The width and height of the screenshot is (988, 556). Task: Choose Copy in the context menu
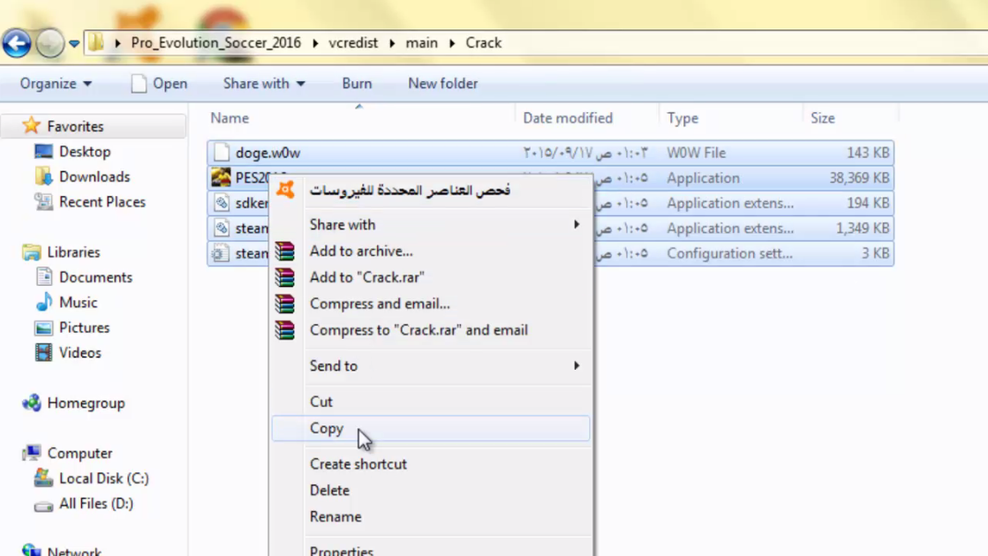431,428
